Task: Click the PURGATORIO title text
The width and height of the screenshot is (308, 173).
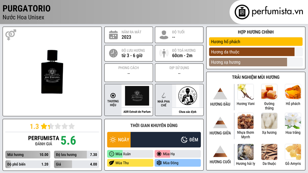Action: coord(26,8)
